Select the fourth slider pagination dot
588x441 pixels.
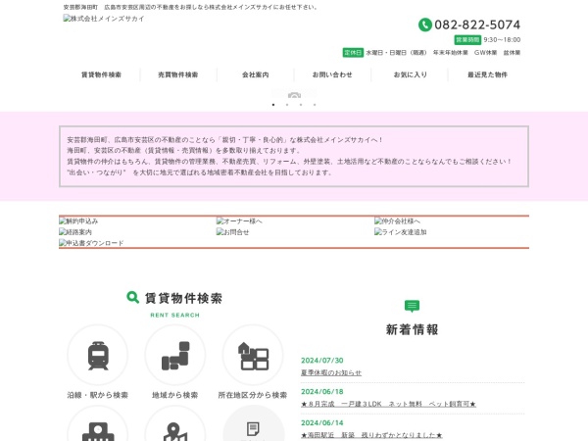tap(315, 105)
